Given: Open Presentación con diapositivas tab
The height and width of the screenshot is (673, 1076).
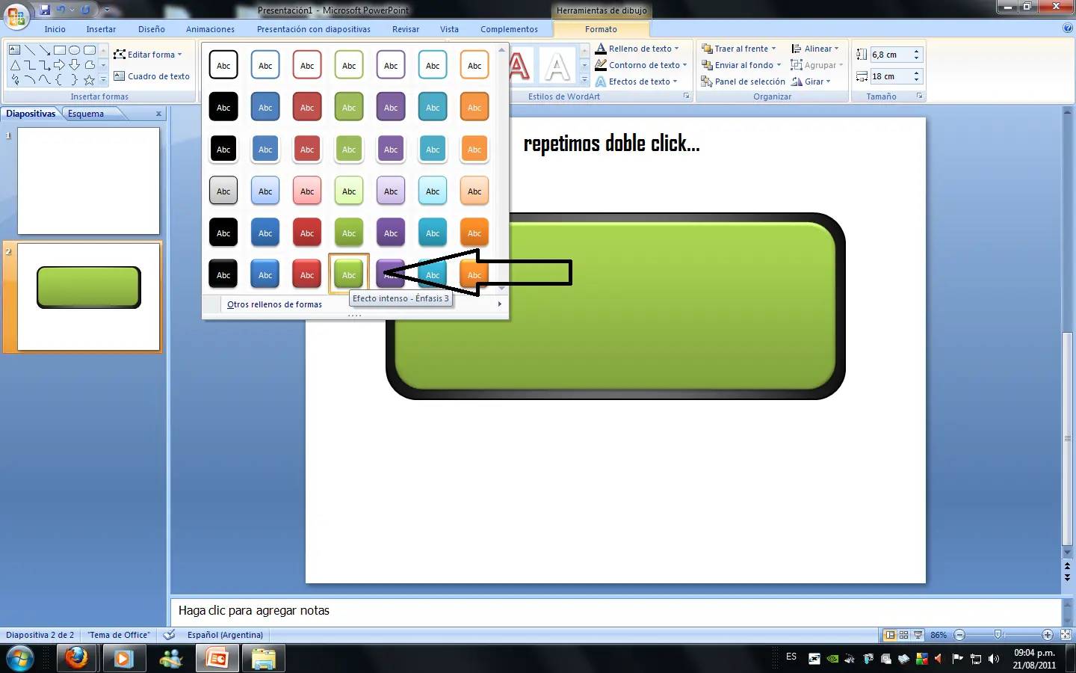Looking at the screenshot, I should (314, 29).
